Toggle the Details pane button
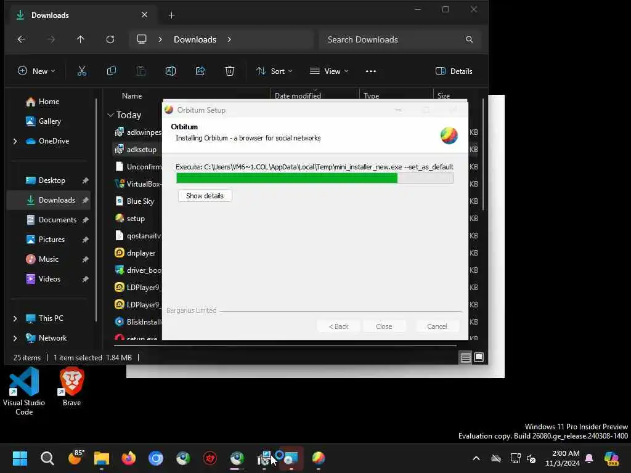The width and height of the screenshot is (631, 473). tap(454, 71)
